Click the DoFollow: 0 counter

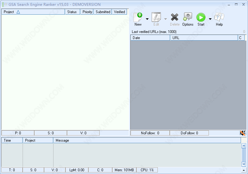(x=189, y=133)
